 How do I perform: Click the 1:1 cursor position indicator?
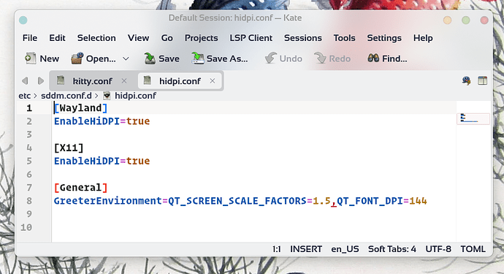(276, 249)
